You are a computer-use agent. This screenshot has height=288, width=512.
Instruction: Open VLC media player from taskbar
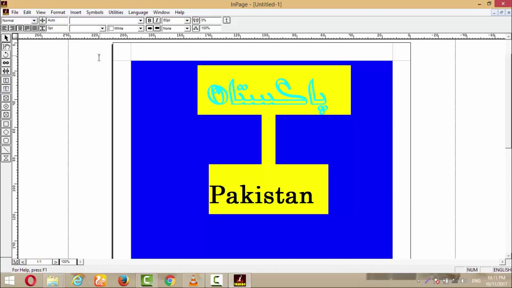[193, 280]
